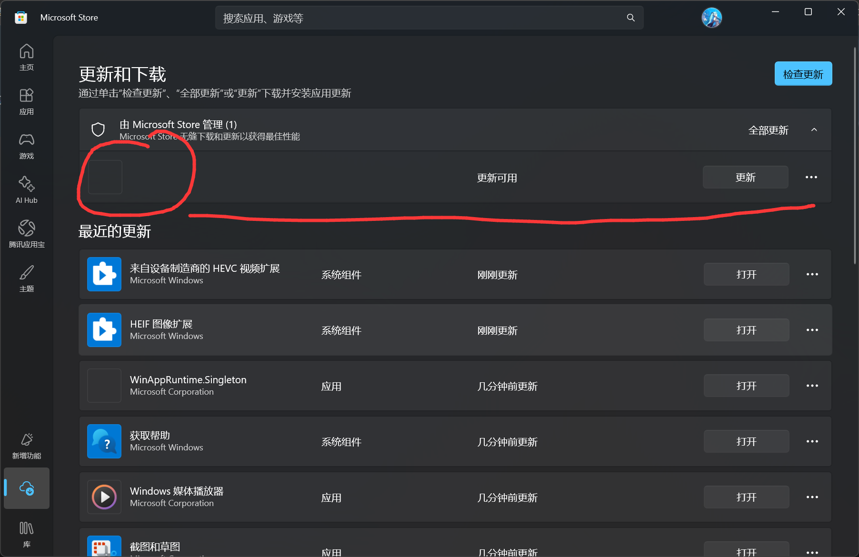This screenshot has width=859, height=557.
Task: Click the 检查更新 button
Action: pos(803,74)
